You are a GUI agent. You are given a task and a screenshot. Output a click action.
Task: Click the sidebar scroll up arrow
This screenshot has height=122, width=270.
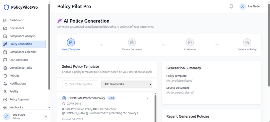click(x=49, y=2)
